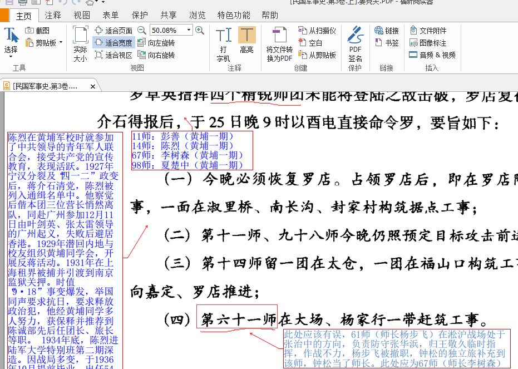The height and width of the screenshot is (369, 518).
Task: Click 将文件转换为PDF convert button
Action: (x=279, y=43)
